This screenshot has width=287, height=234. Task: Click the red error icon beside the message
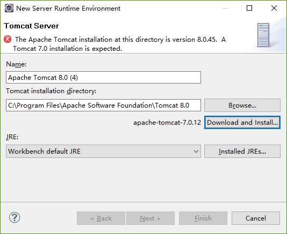coord(8,39)
